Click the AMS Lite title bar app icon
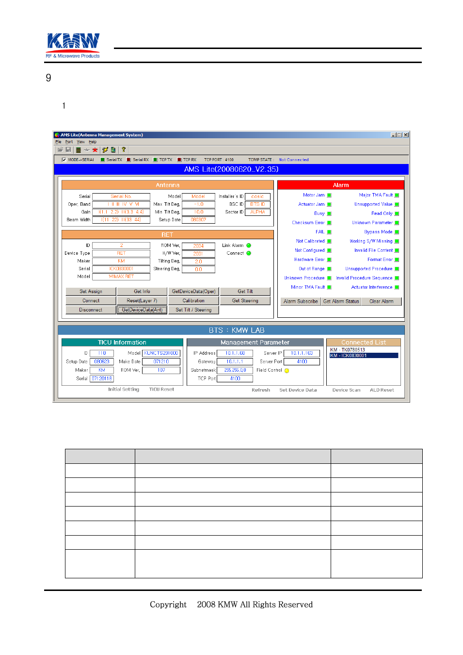Image resolution: width=463 pixels, height=655 pixels. (57, 135)
